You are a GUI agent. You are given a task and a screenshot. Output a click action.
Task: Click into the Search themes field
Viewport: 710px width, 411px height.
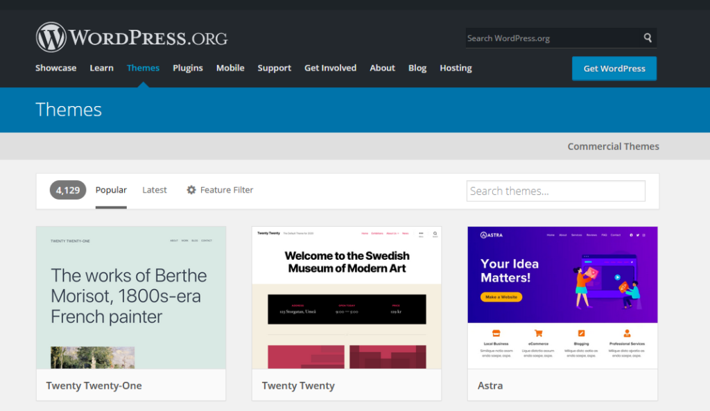point(555,191)
